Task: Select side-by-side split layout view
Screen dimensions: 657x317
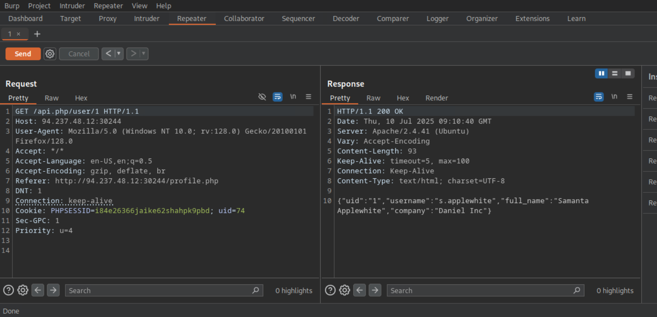Action: [601, 73]
